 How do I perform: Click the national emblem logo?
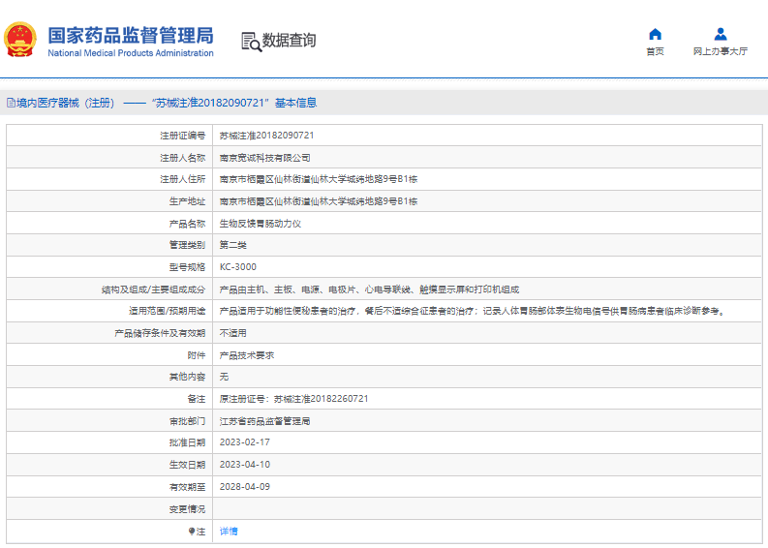click(x=20, y=40)
